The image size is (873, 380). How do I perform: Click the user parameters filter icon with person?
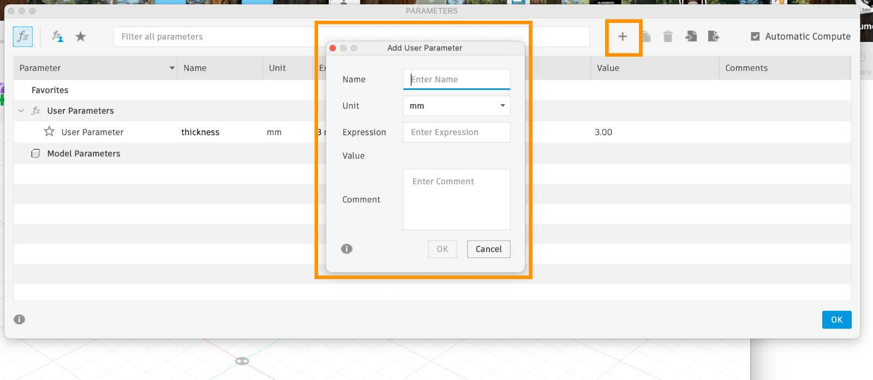point(57,37)
